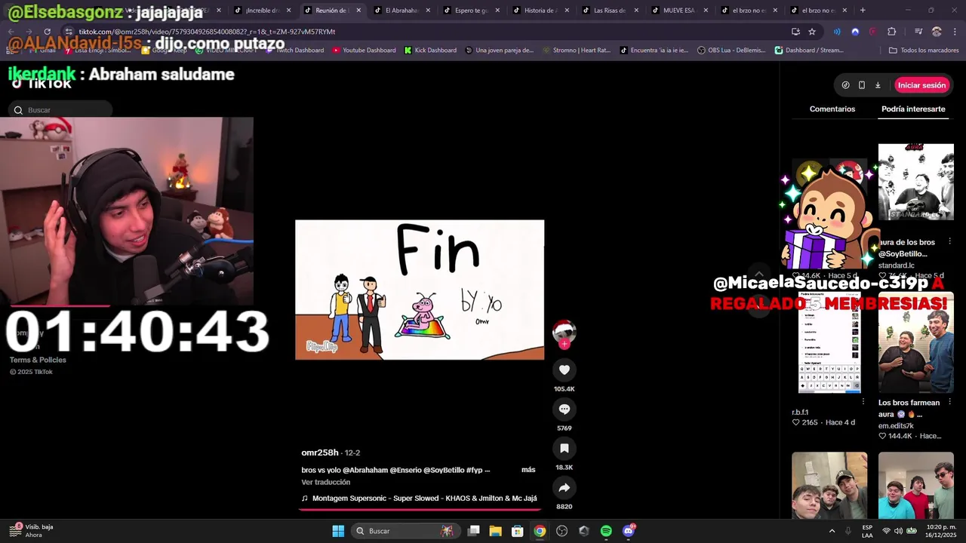
Task: Share the video using arrow icon
Action: (x=564, y=487)
